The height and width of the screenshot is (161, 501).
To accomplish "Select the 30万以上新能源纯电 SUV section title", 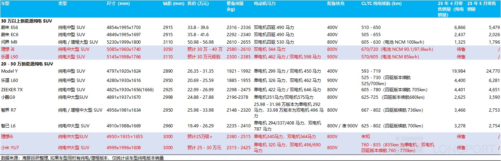I will [27, 21].
